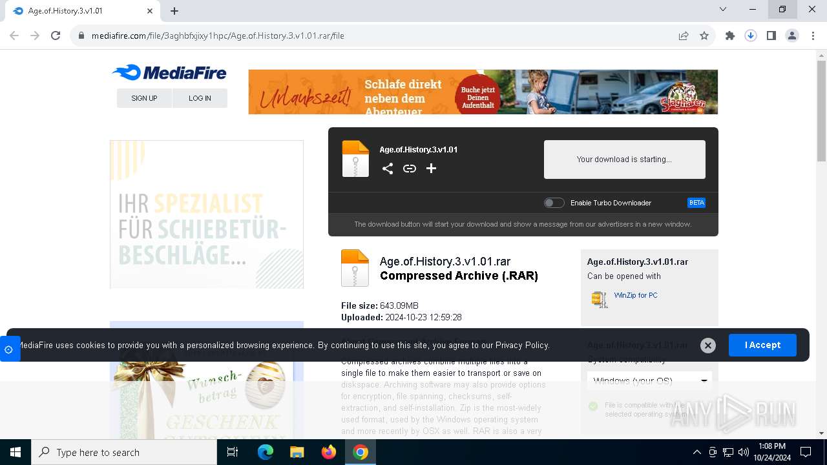Open Task View on taskbar

point(233,452)
